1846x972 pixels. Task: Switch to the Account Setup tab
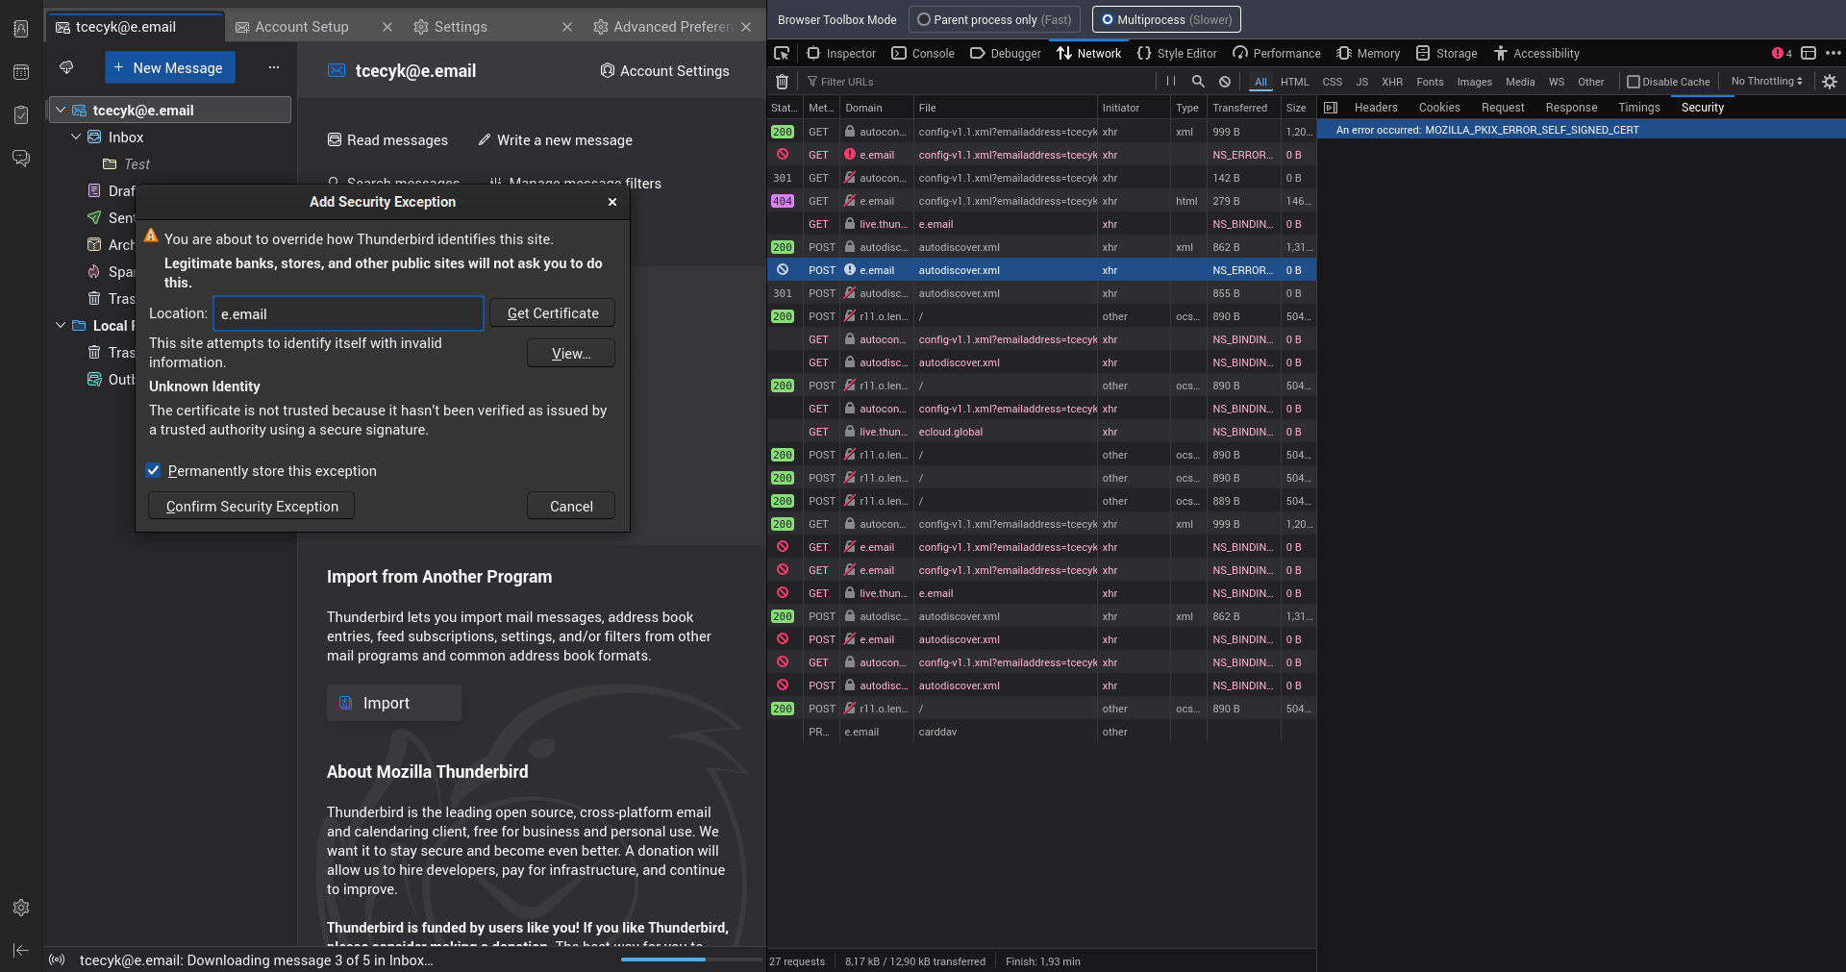coord(302,27)
